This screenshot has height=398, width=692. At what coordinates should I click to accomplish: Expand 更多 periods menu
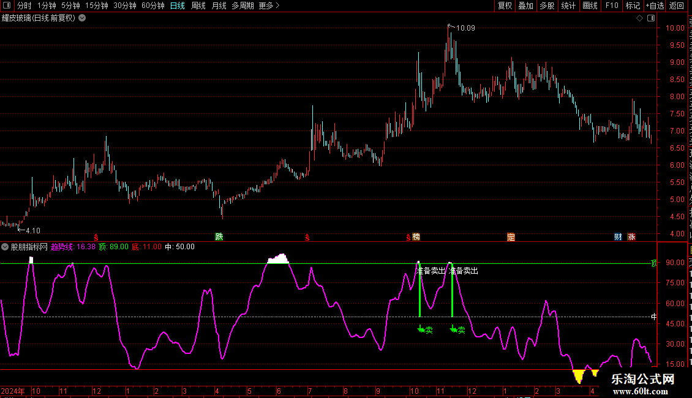[269, 6]
